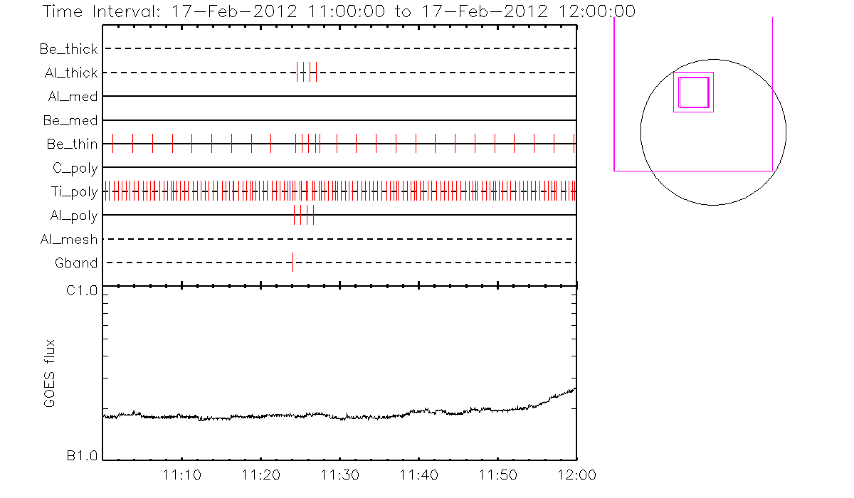Viewport: 854px width, 498px height.
Task: Click the Al_mesh filter label
Action: click(x=69, y=239)
